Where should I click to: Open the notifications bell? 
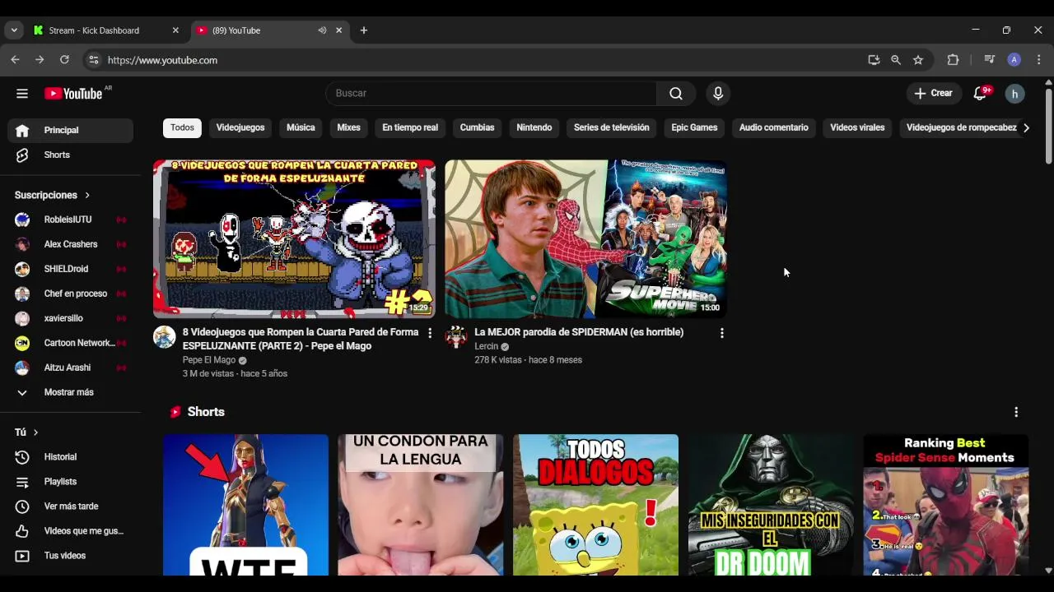click(980, 94)
